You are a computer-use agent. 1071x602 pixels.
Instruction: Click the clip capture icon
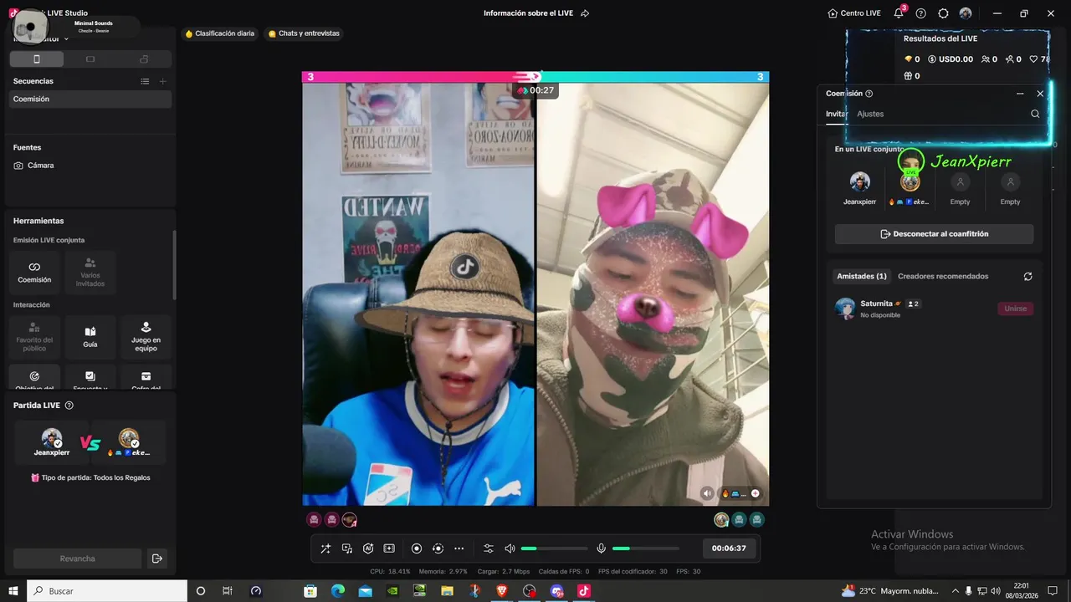point(389,548)
